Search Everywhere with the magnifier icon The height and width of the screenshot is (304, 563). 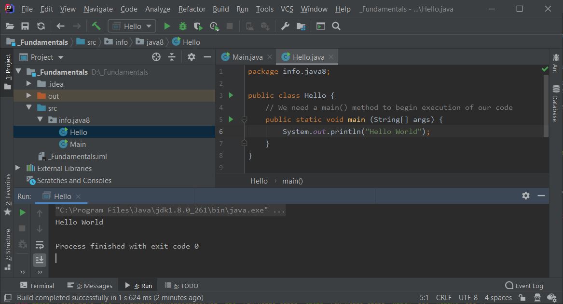pos(336,26)
